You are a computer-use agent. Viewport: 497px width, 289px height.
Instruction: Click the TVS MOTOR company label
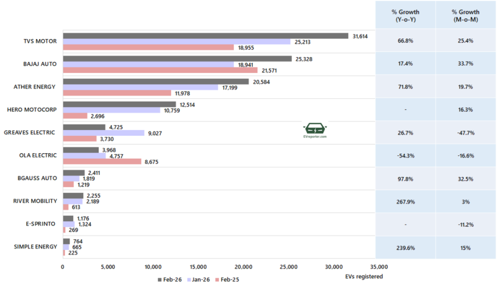[41, 41]
